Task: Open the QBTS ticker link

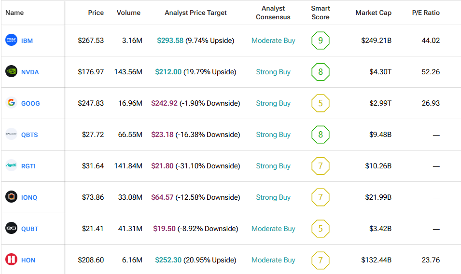Action: (29, 135)
